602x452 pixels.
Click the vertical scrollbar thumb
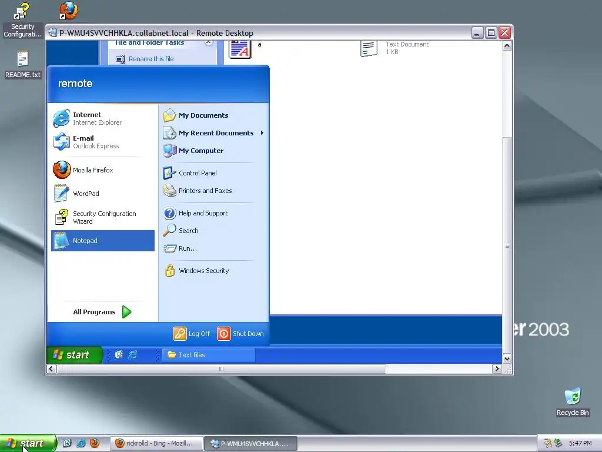click(507, 245)
